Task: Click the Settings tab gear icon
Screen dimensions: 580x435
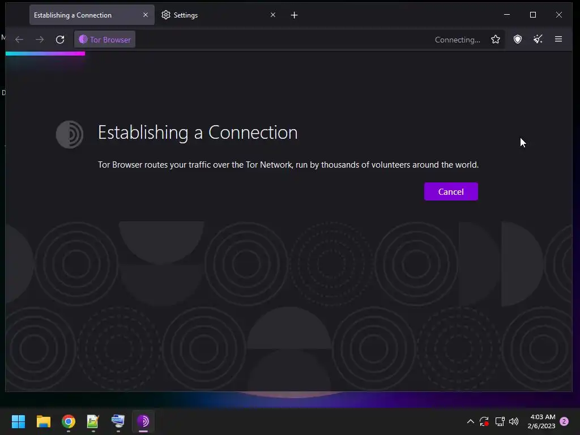Action: pos(166,15)
